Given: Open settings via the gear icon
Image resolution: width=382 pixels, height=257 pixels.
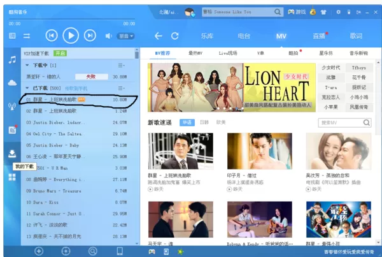Looking at the screenshot, I should tap(339, 12).
